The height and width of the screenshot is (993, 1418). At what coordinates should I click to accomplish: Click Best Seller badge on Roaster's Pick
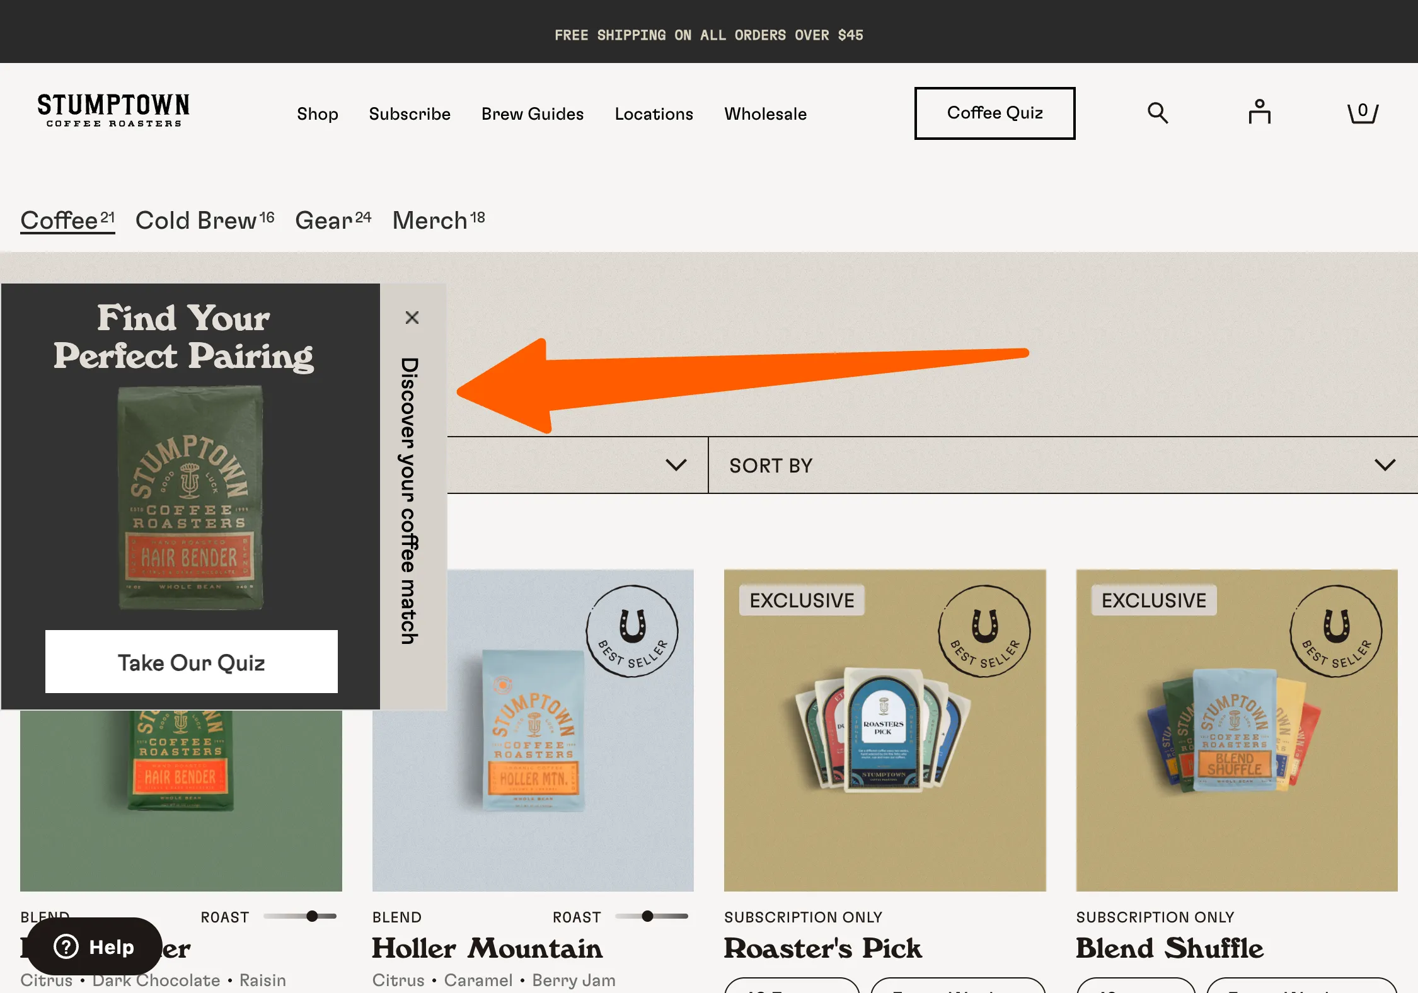(x=984, y=631)
